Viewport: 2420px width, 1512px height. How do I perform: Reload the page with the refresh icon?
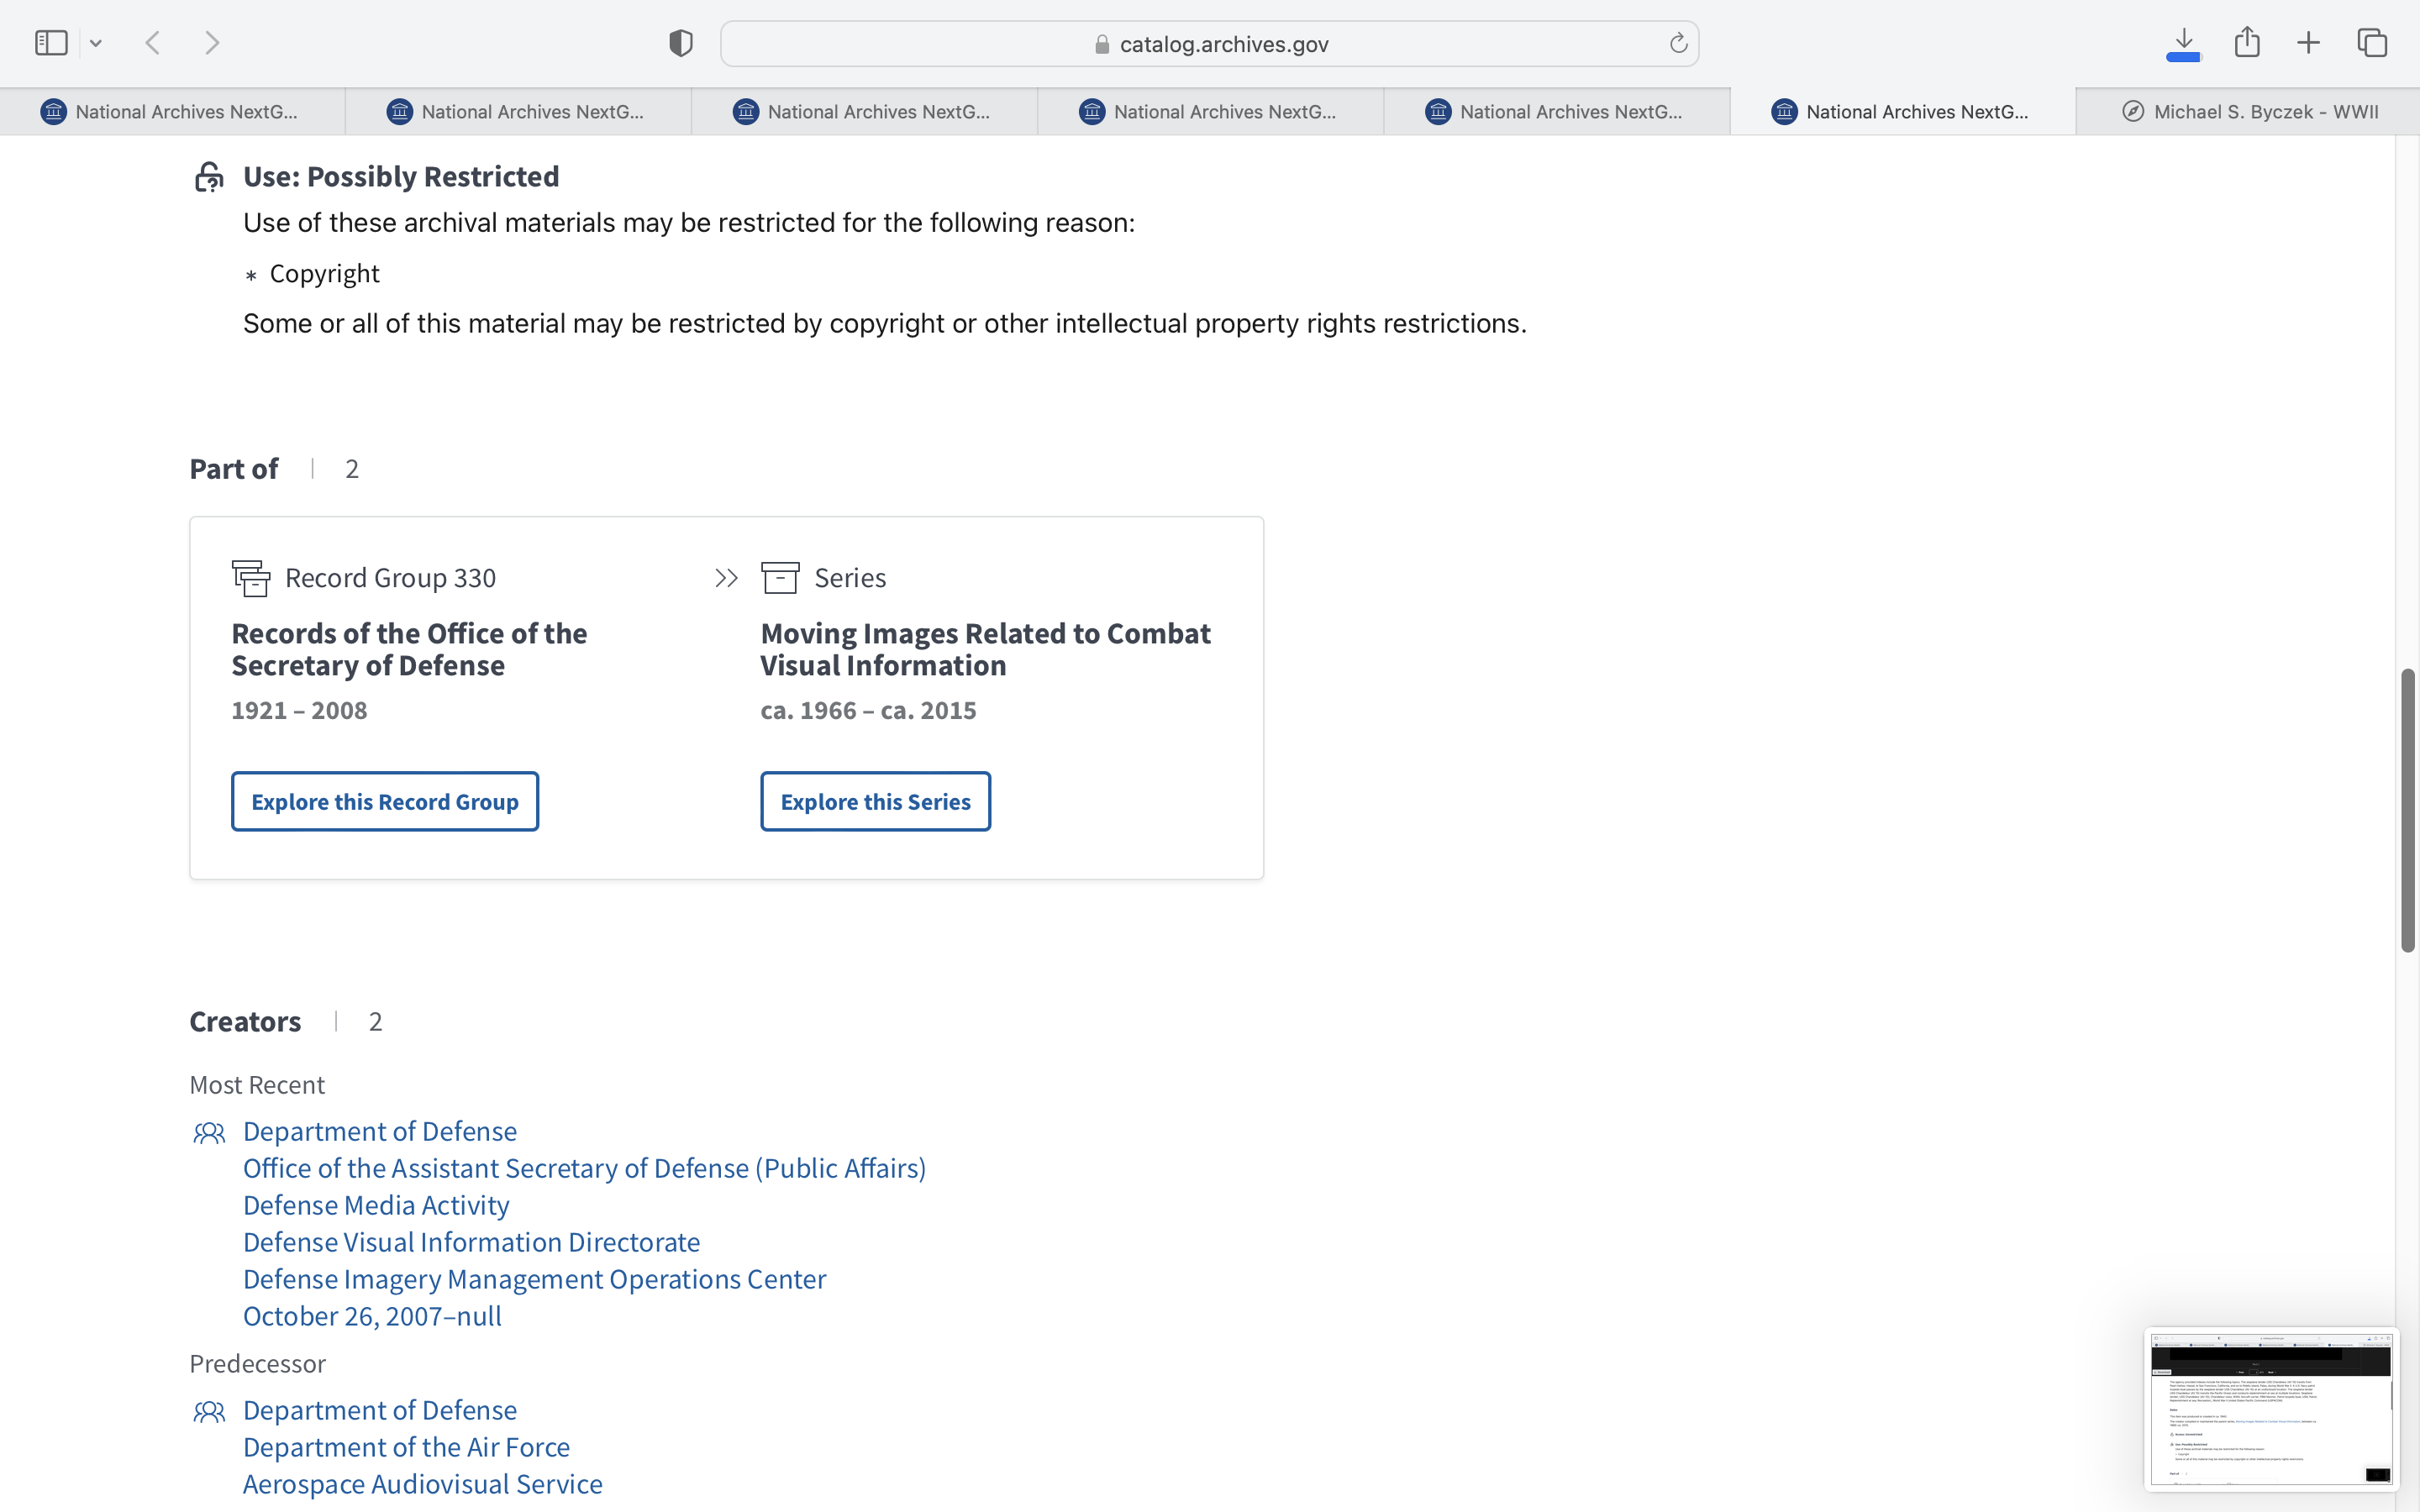[1678, 43]
